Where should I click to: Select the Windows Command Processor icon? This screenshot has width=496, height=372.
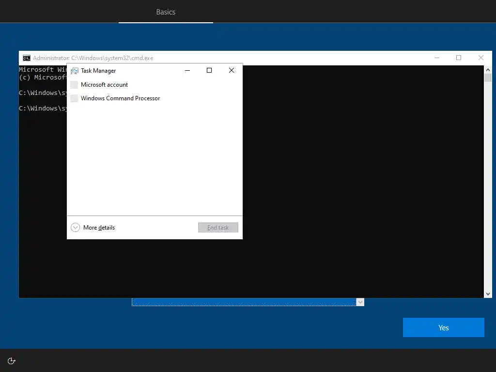(x=74, y=98)
